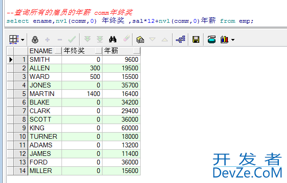Select the SCOTT cell
This screenshot has height=183, width=287.
pos(45,119)
